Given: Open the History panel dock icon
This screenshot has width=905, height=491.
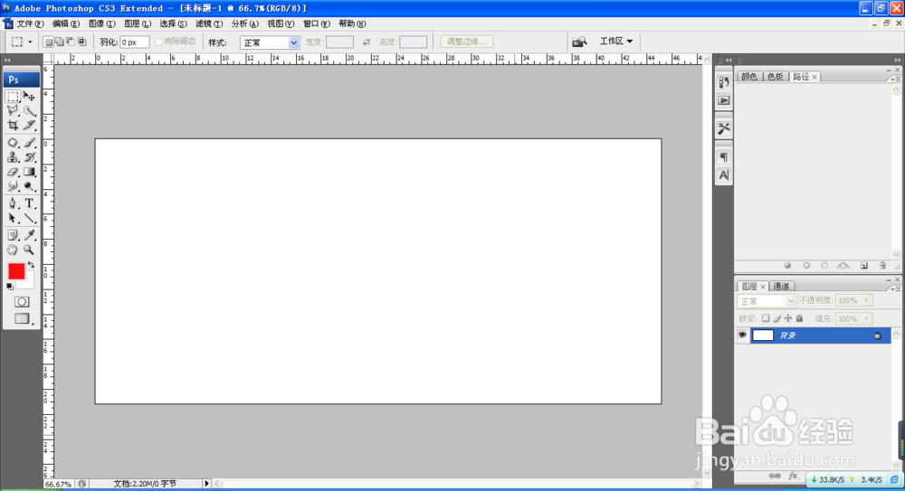Looking at the screenshot, I should point(724,82).
